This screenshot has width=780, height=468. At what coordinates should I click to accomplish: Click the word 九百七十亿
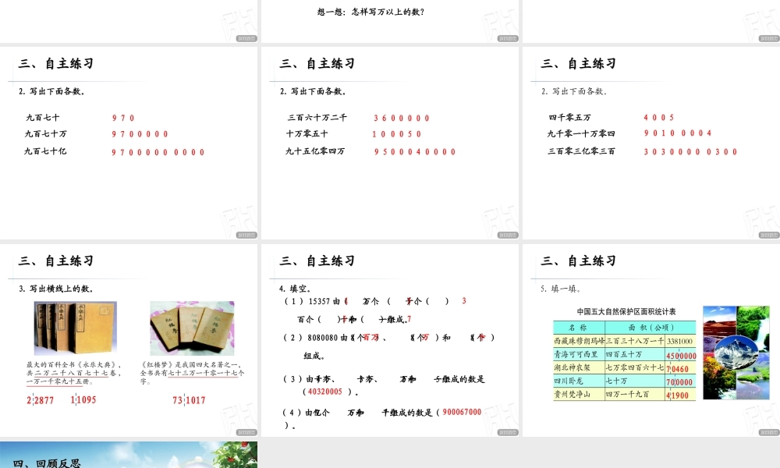click(45, 151)
